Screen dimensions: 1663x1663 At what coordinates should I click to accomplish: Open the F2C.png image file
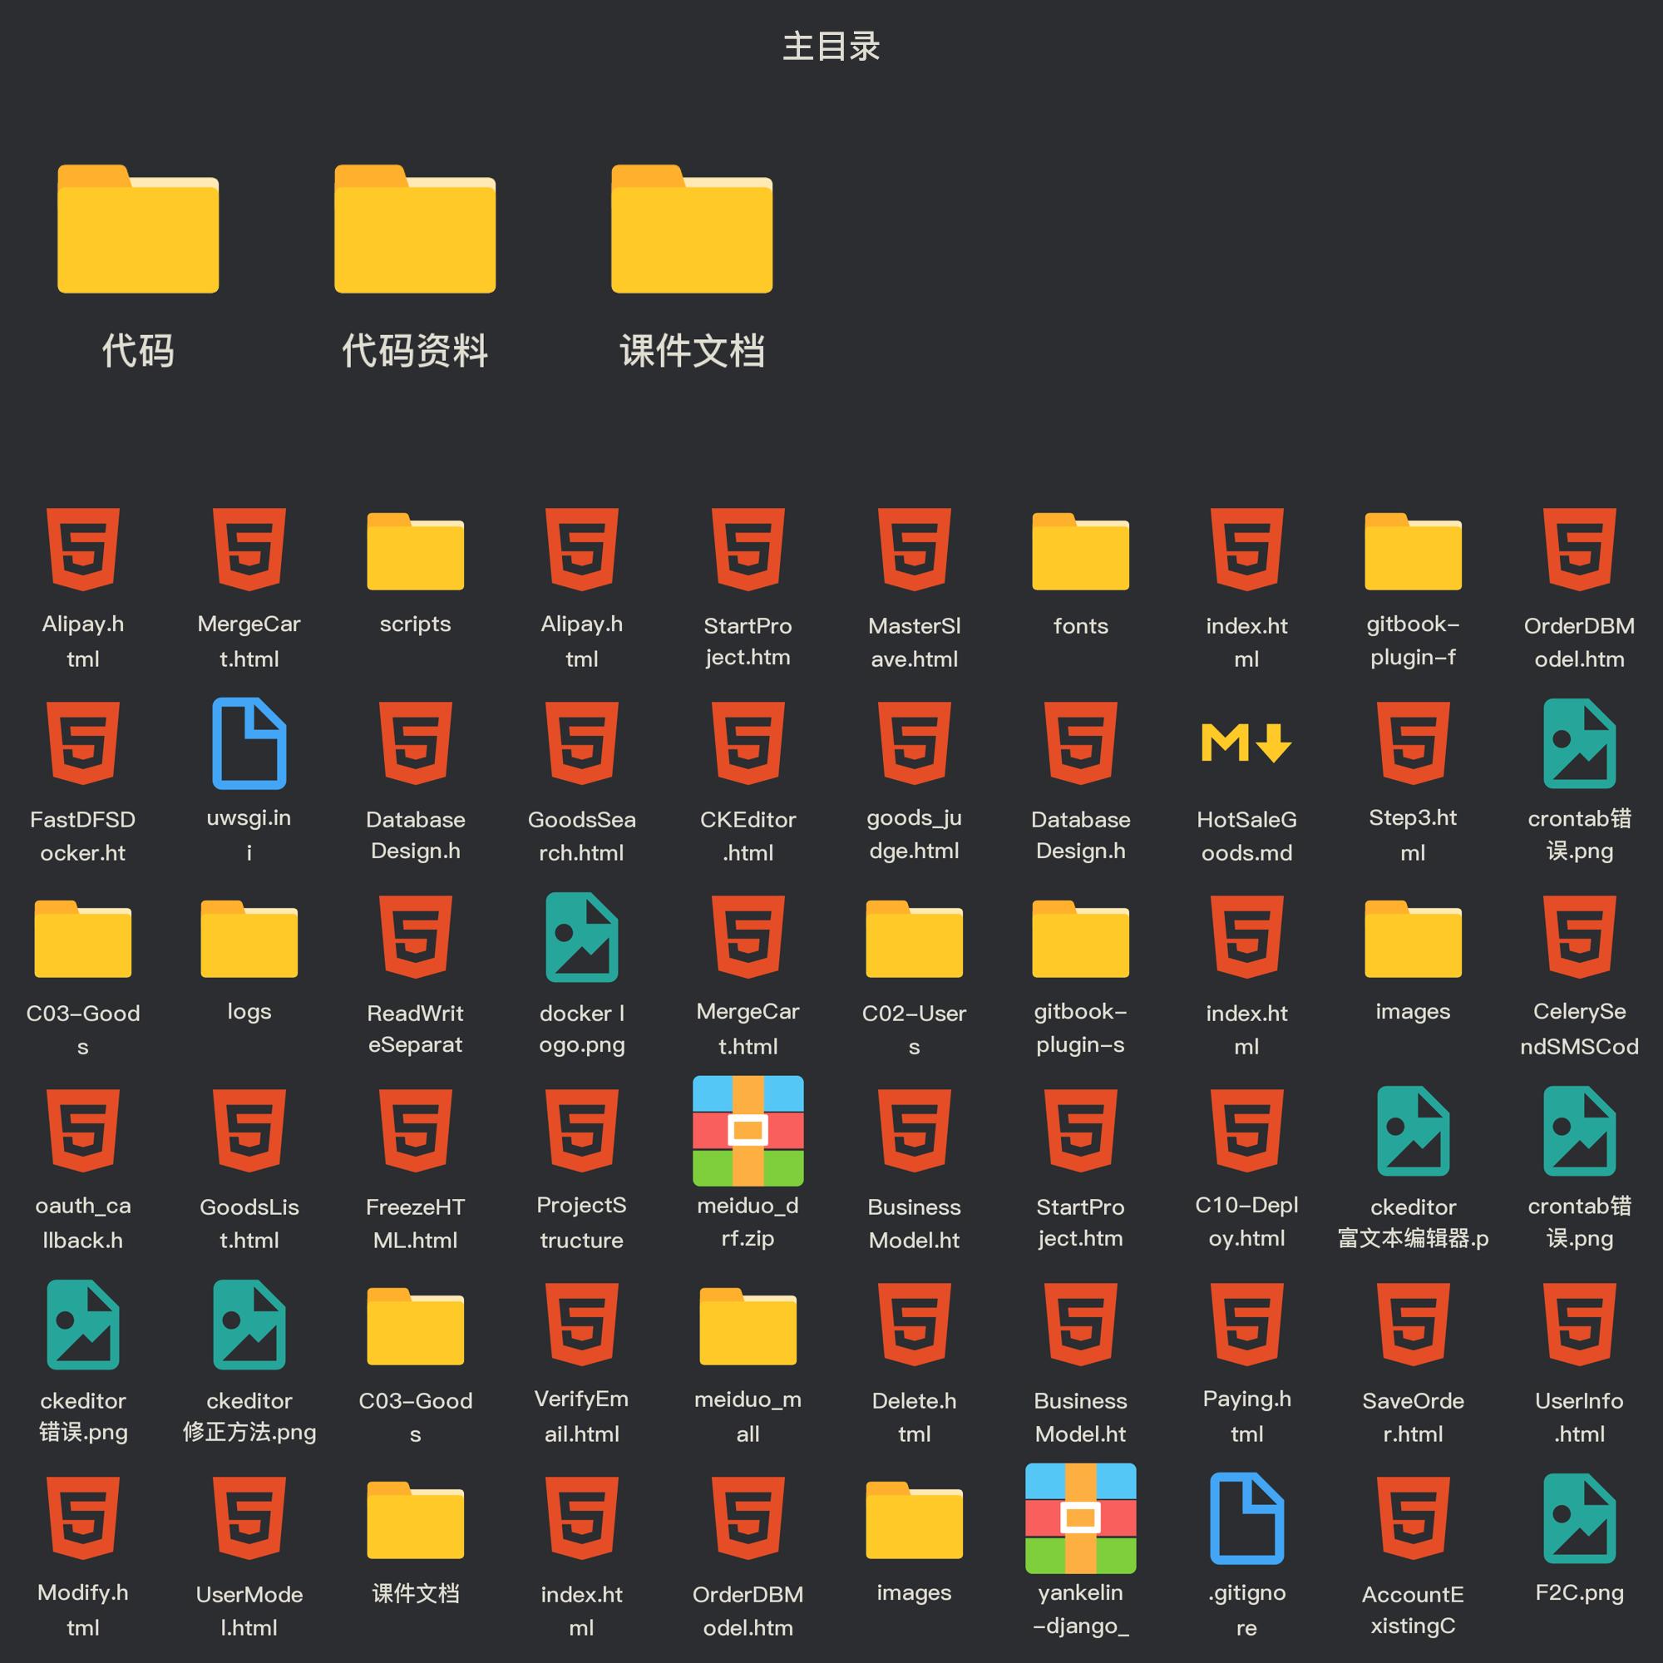click(1579, 1518)
